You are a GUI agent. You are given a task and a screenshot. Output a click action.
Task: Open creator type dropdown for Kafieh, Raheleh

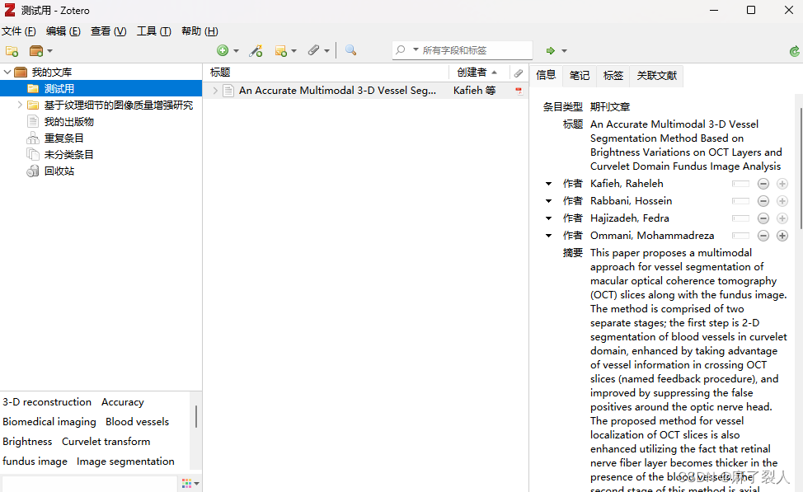pos(548,183)
